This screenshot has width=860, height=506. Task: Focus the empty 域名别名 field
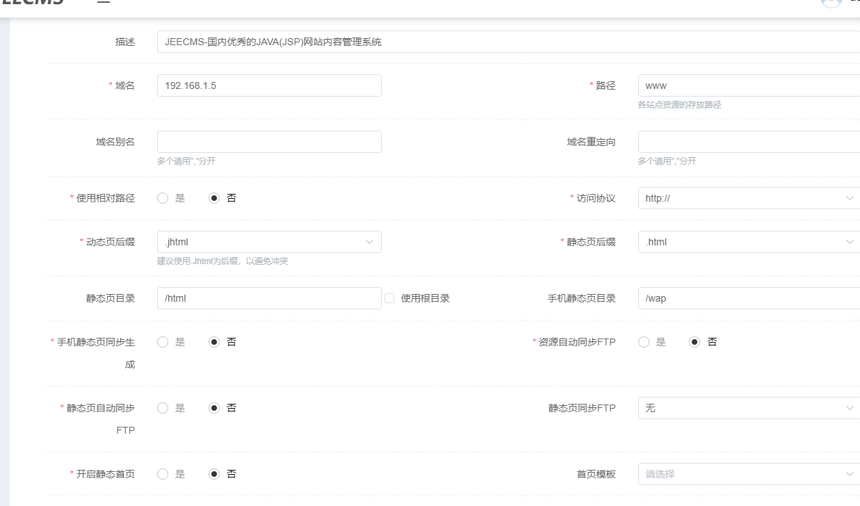click(x=269, y=142)
